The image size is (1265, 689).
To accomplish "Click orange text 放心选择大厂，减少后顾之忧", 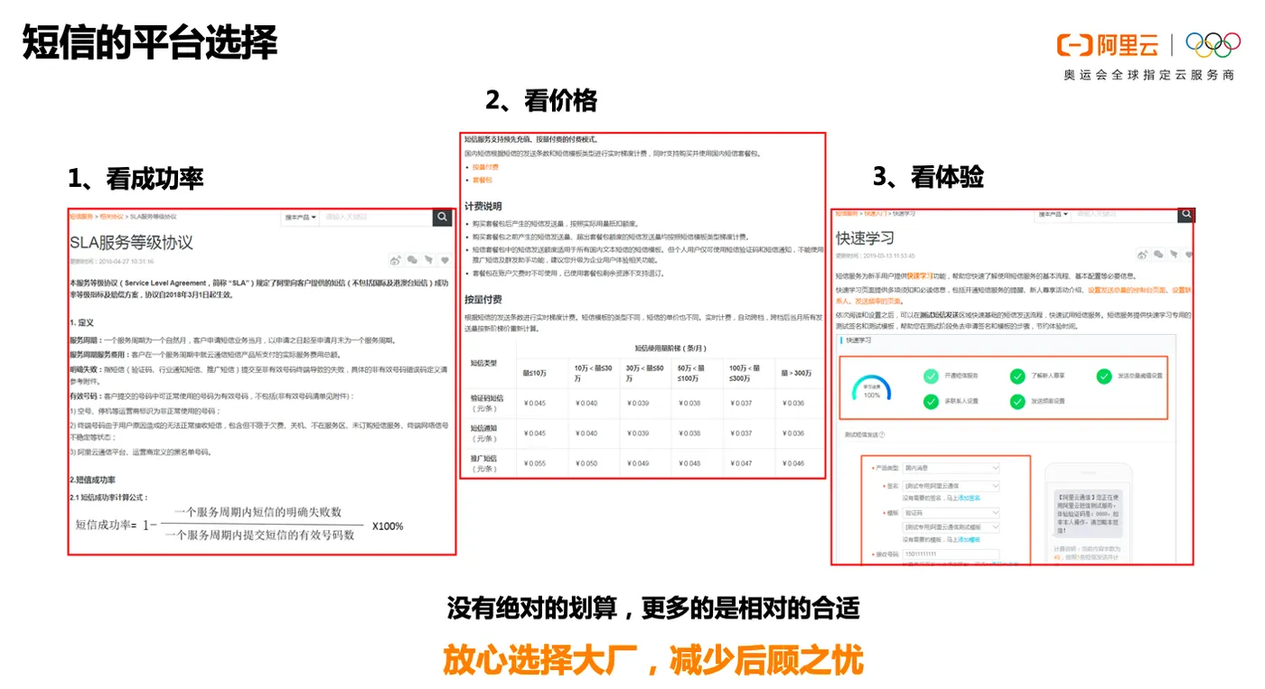I will coord(653,660).
